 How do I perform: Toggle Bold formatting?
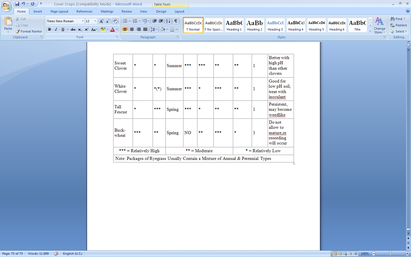point(49,29)
